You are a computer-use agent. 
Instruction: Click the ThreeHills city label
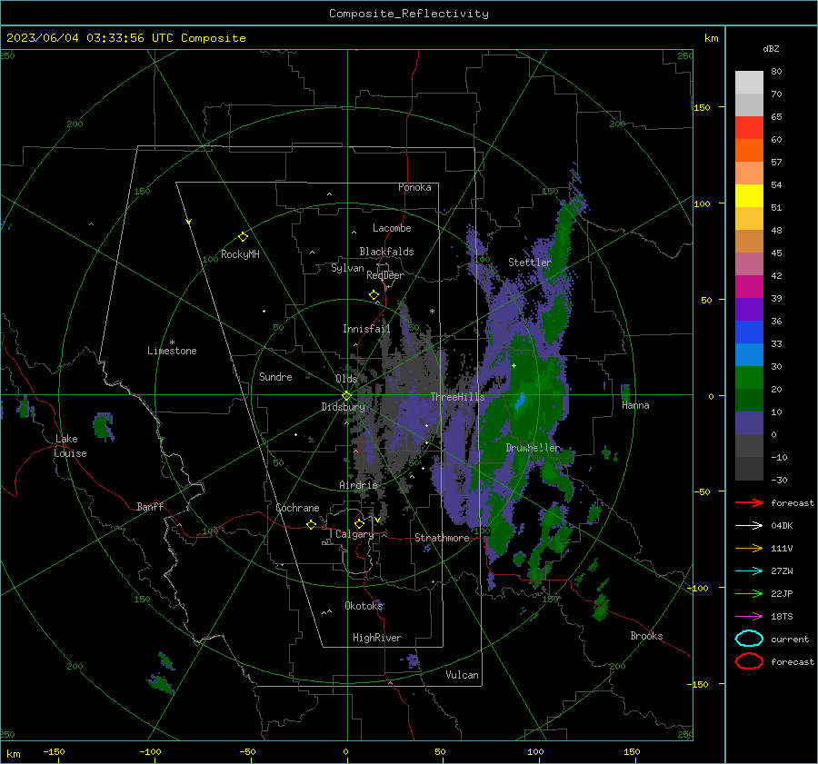pyautogui.click(x=457, y=397)
